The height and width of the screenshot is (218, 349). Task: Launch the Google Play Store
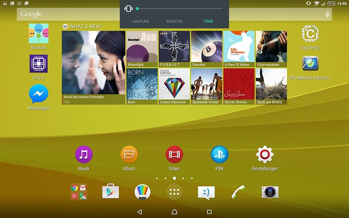pyautogui.click(x=110, y=191)
